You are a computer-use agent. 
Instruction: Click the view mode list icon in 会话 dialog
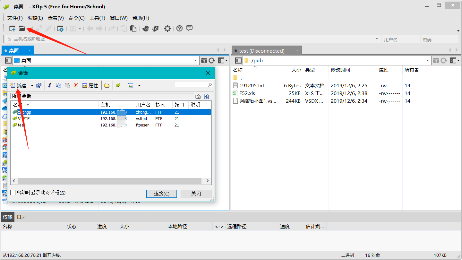tap(131, 85)
